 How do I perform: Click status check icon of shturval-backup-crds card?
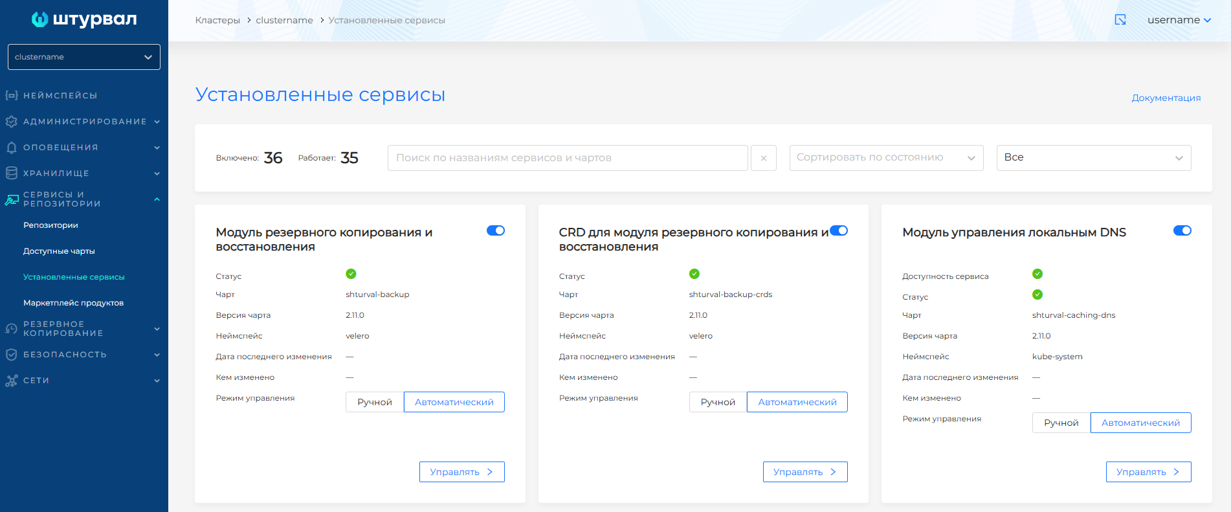694,274
